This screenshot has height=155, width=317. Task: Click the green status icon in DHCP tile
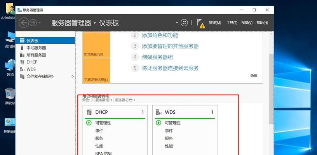click(x=89, y=122)
